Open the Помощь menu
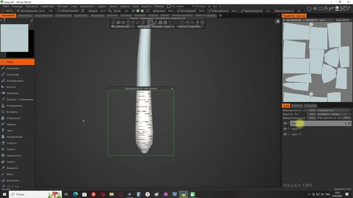This screenshot has width=353, height=198. 159,6
